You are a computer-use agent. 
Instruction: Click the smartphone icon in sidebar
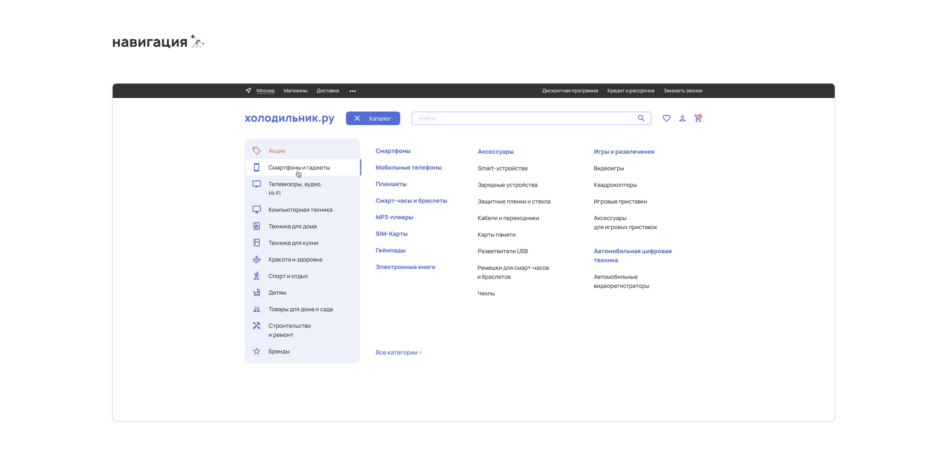coord(257,167)
